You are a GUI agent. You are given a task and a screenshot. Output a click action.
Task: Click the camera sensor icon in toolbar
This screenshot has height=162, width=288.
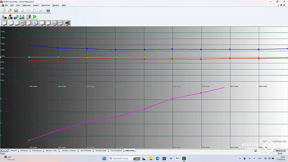(29, 17)
